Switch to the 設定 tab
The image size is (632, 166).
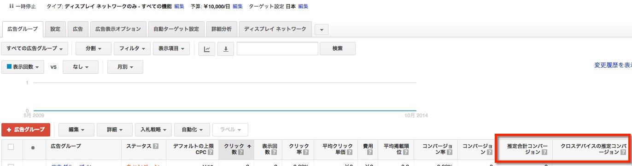click(55, 29)
